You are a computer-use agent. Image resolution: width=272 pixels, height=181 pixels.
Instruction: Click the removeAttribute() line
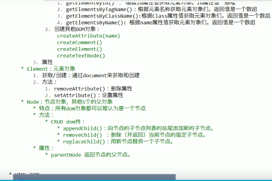coord(89,88)
